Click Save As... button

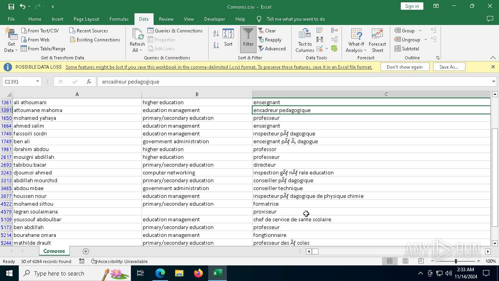tap(449, 67)
